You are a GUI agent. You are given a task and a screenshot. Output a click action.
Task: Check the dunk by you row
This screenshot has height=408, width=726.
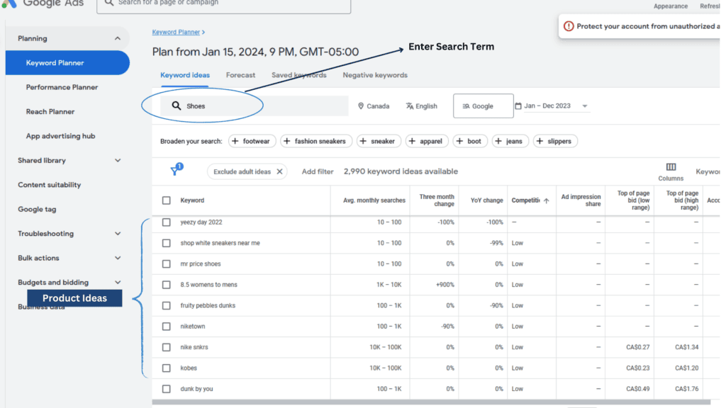(x=166, y=389)
